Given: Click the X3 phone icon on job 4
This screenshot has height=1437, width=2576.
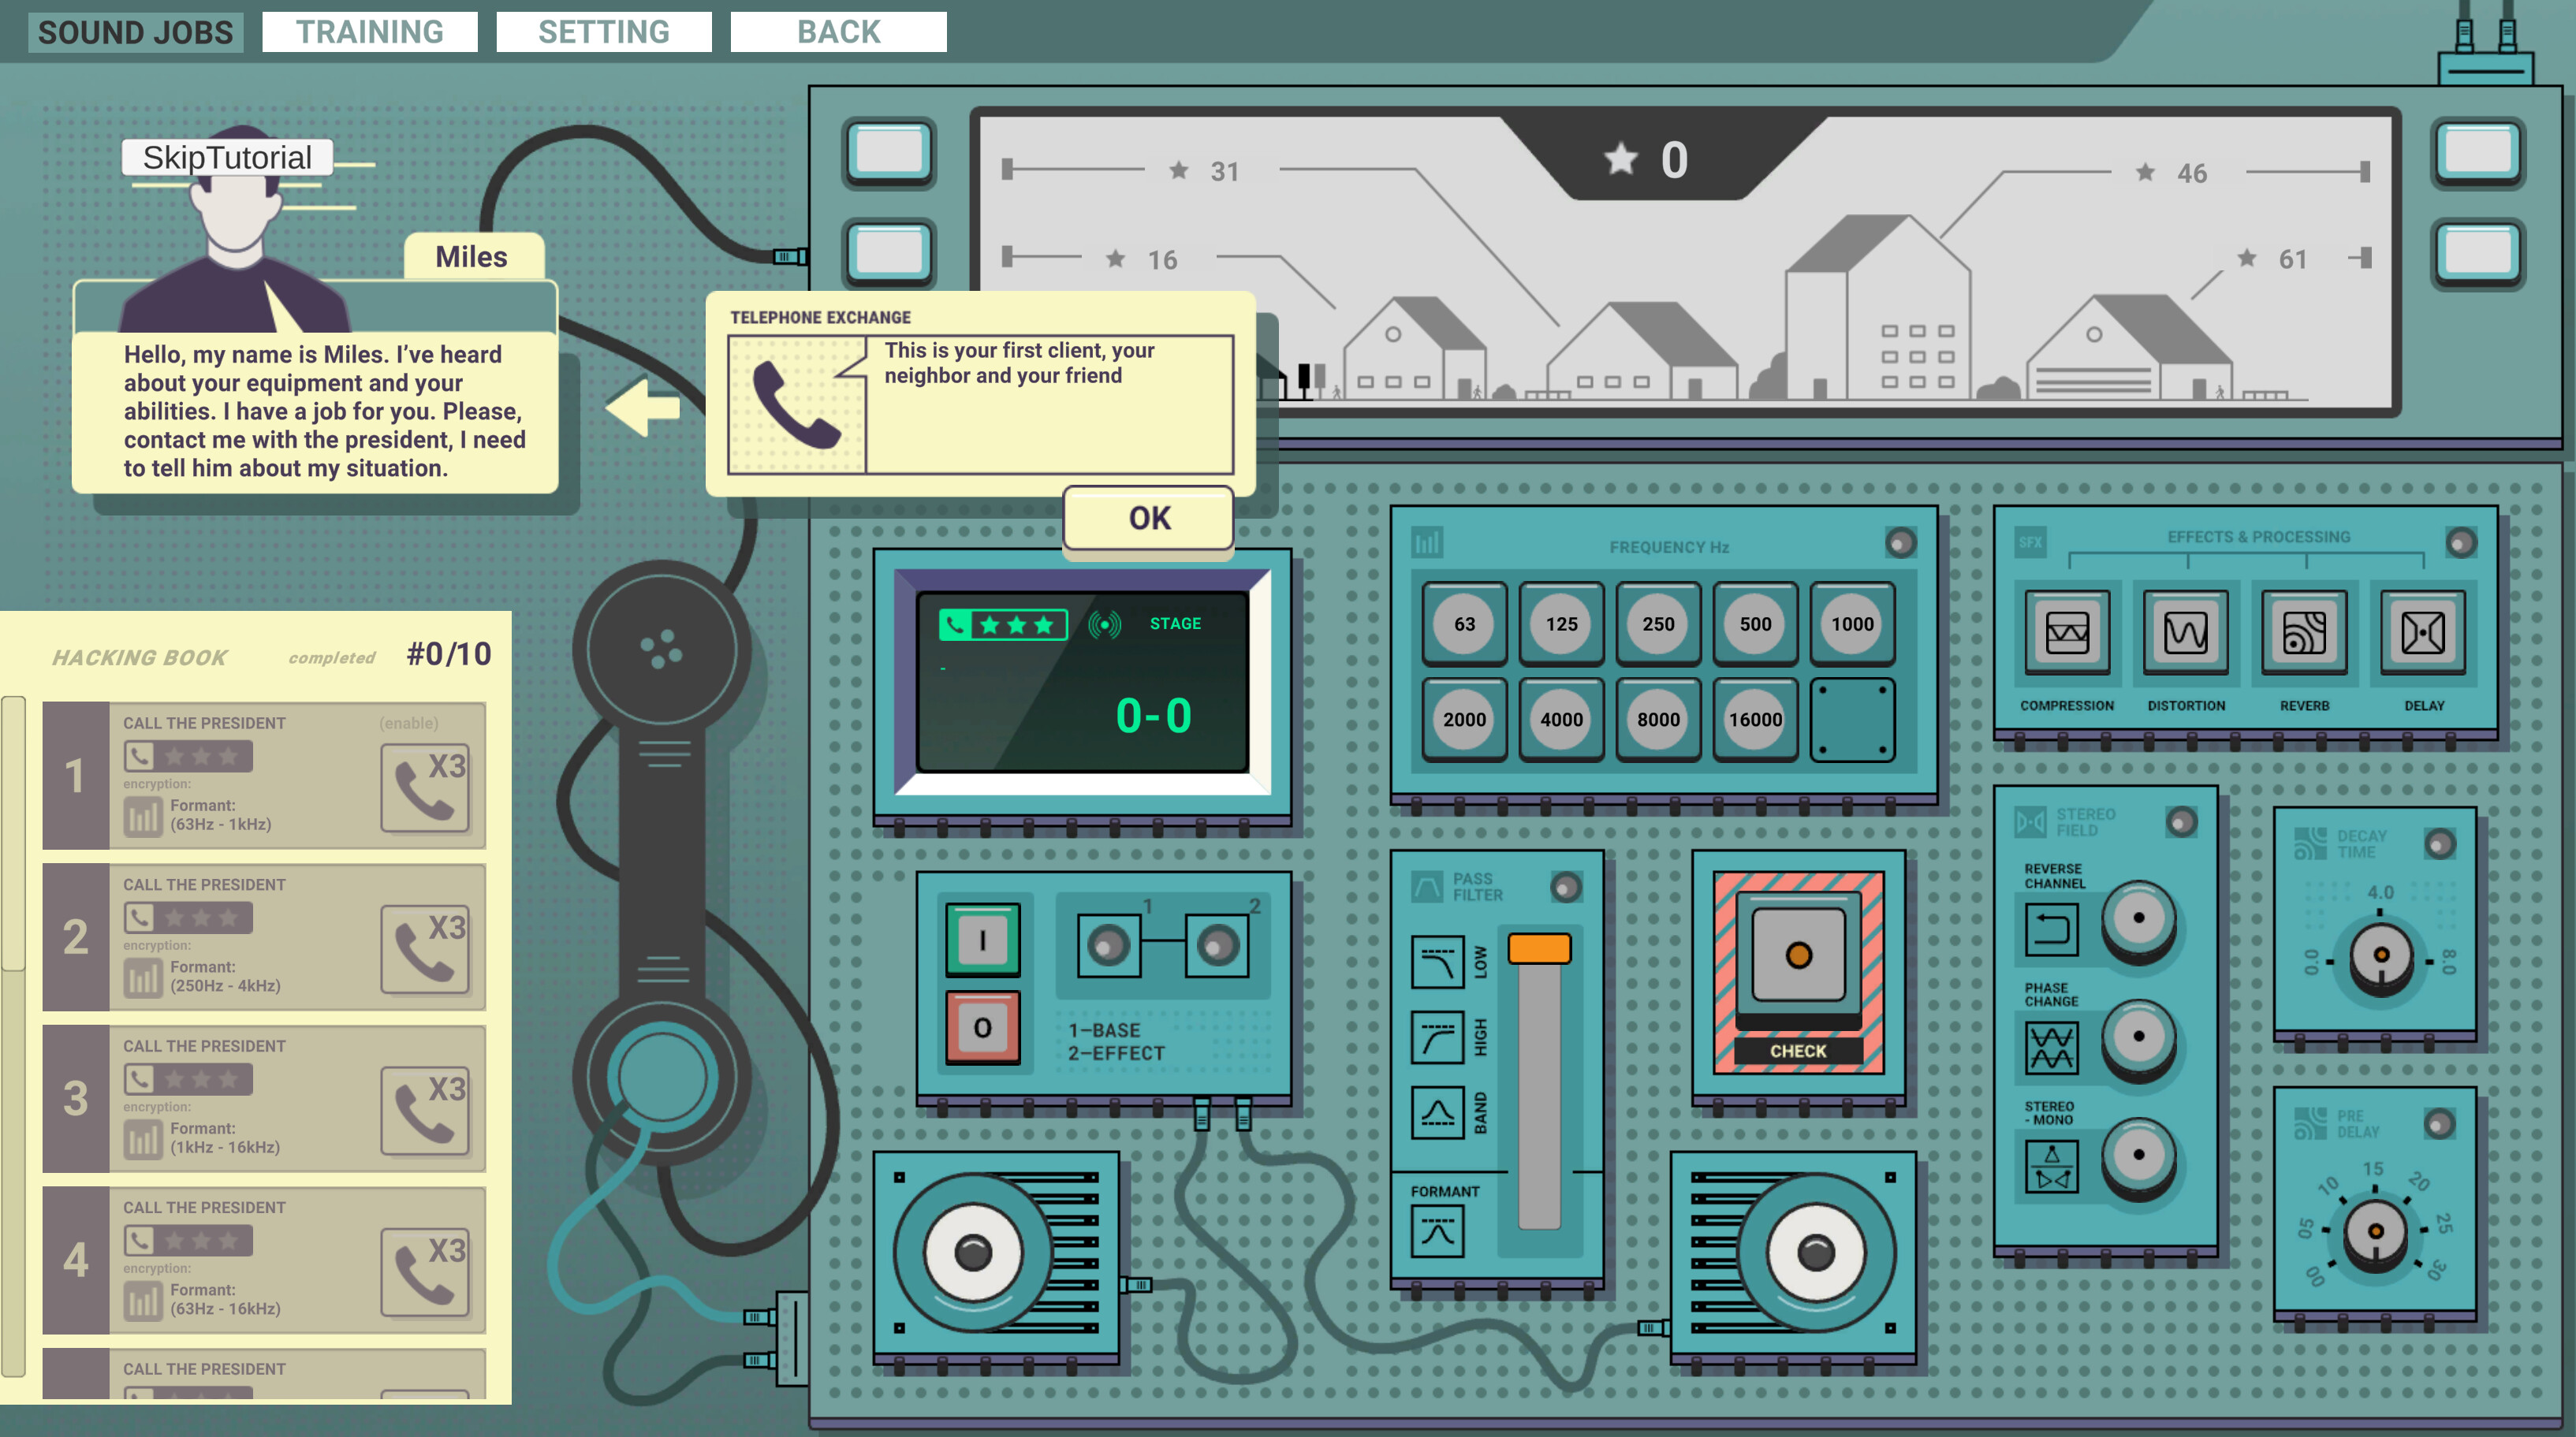Looking at the screenshot, I should 426,1272.
